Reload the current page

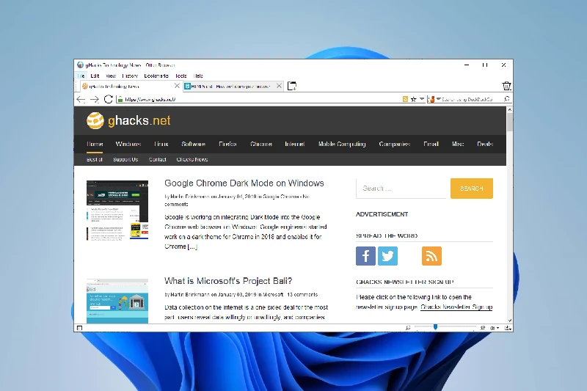(108, 99)
